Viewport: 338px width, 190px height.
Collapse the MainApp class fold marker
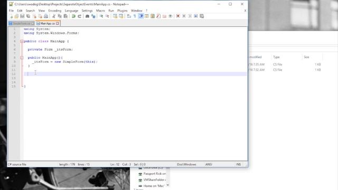tap(22, 41)
